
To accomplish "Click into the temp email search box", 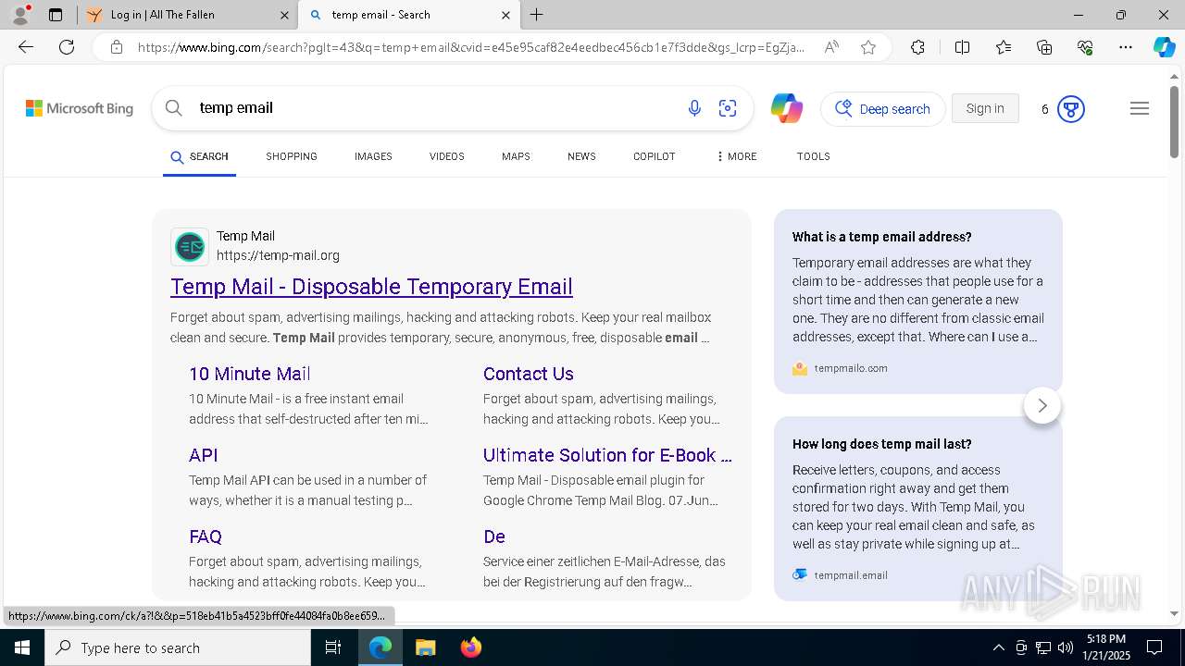I will coord(435,108).
